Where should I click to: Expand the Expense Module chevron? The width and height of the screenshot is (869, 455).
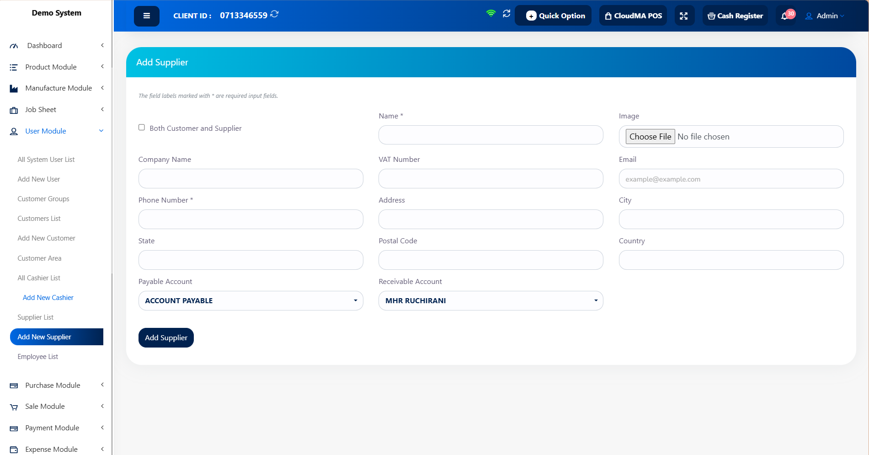(x=102, y=449)
